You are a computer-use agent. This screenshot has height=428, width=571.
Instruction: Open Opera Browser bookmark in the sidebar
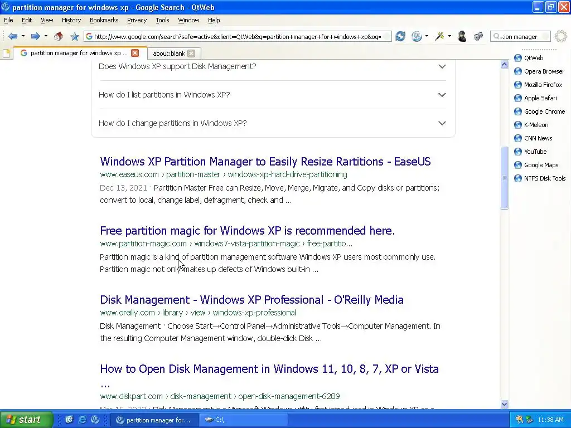tap(539, 71)
